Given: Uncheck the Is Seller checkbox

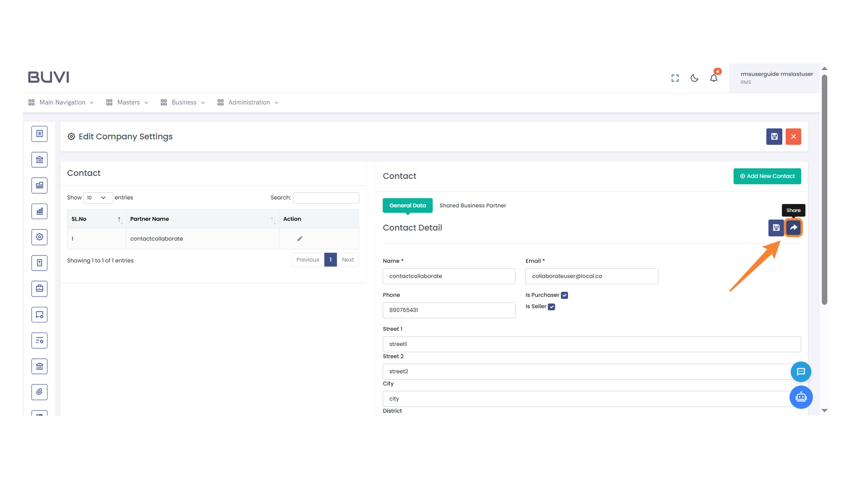Looking at the screenshot, I should (552, 307).
